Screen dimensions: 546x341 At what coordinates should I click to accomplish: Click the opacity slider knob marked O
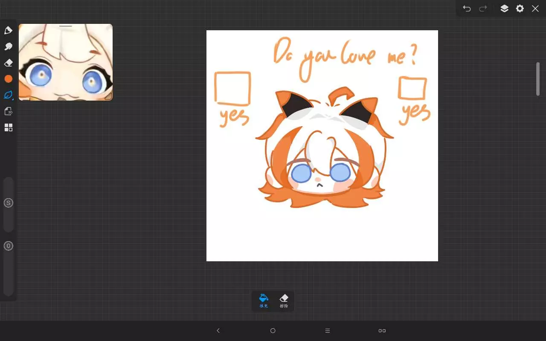click(x=8, y=246)
